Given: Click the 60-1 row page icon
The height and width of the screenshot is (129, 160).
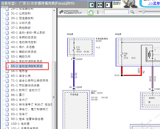Looking at the screenshot, I should click(7, 76).
